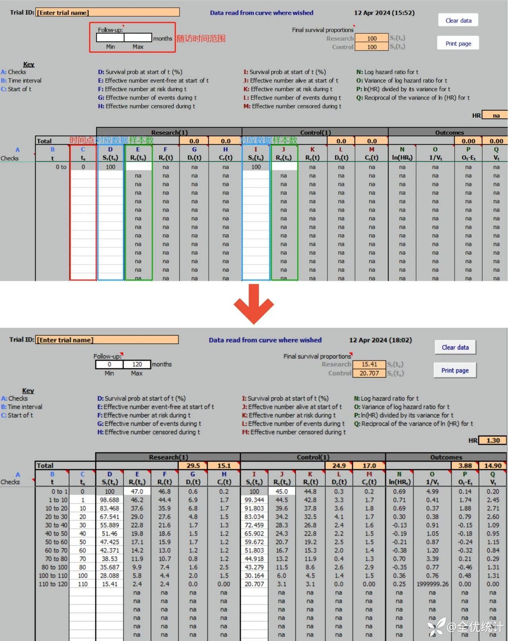
Task: Click the white cell containing 45.0
Action: 281,491
